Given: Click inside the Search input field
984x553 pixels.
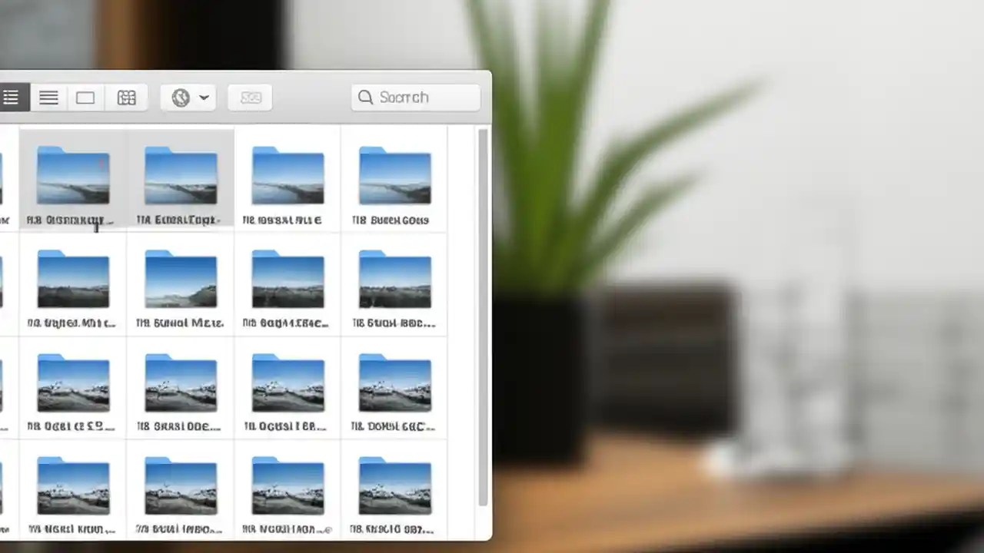Looking at the screenshot, I should coord(419,97).
